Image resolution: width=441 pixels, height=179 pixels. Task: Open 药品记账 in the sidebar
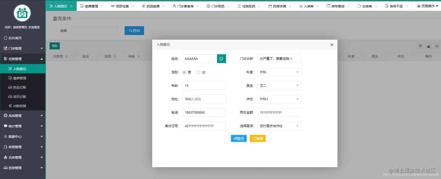(23, 87)
